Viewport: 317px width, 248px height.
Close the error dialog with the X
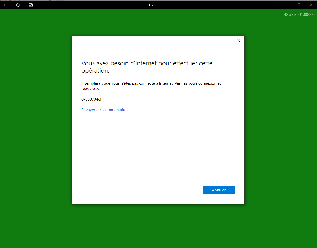click(238, 40)
